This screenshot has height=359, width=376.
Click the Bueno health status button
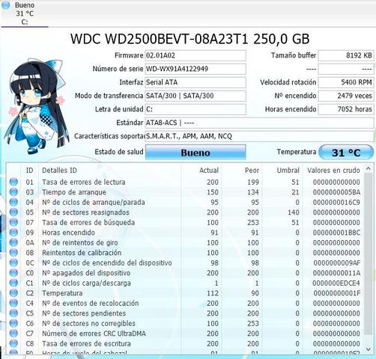(x=195, y=153)
